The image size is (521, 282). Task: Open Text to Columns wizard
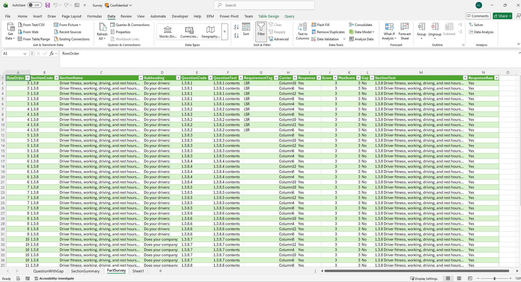click(x=302, y=31)
